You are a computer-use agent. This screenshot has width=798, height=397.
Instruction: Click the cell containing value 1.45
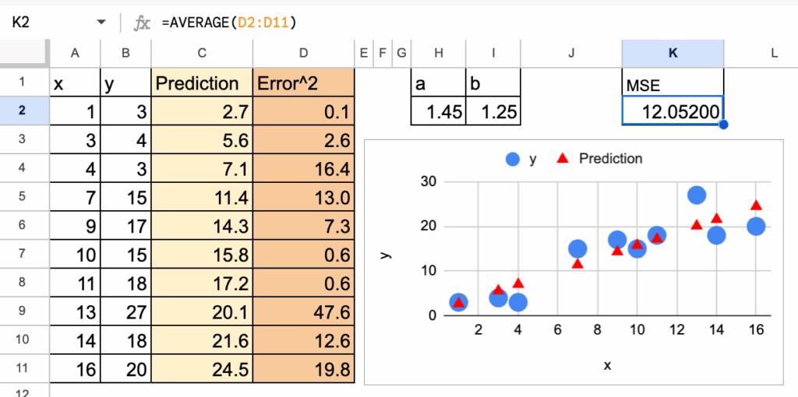438,111
